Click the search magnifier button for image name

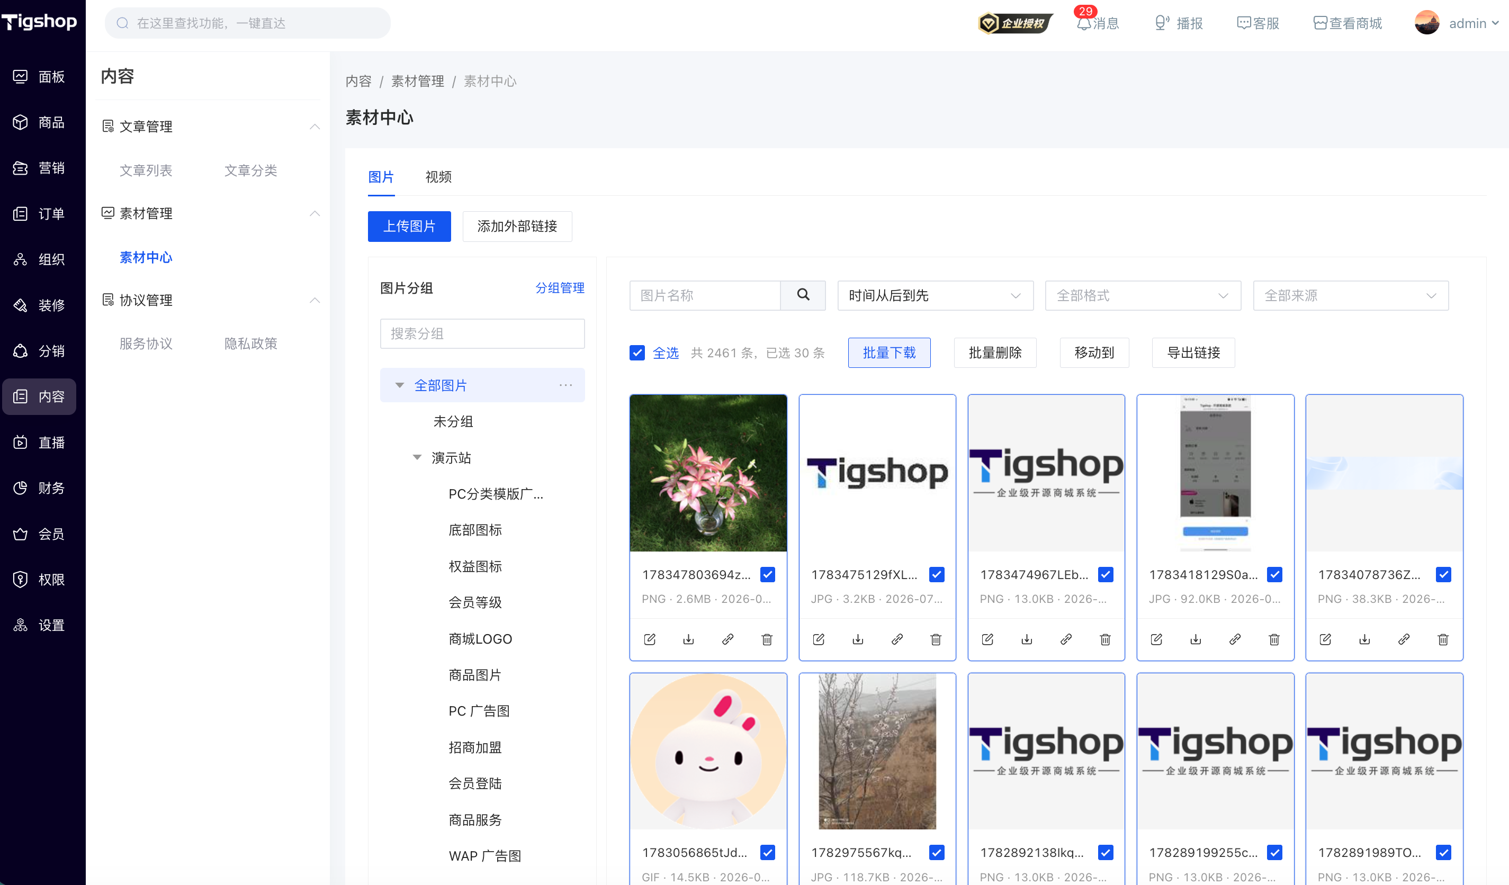point(803,295)
